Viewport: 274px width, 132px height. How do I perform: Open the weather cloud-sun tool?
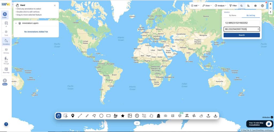[x=201, y=116]
